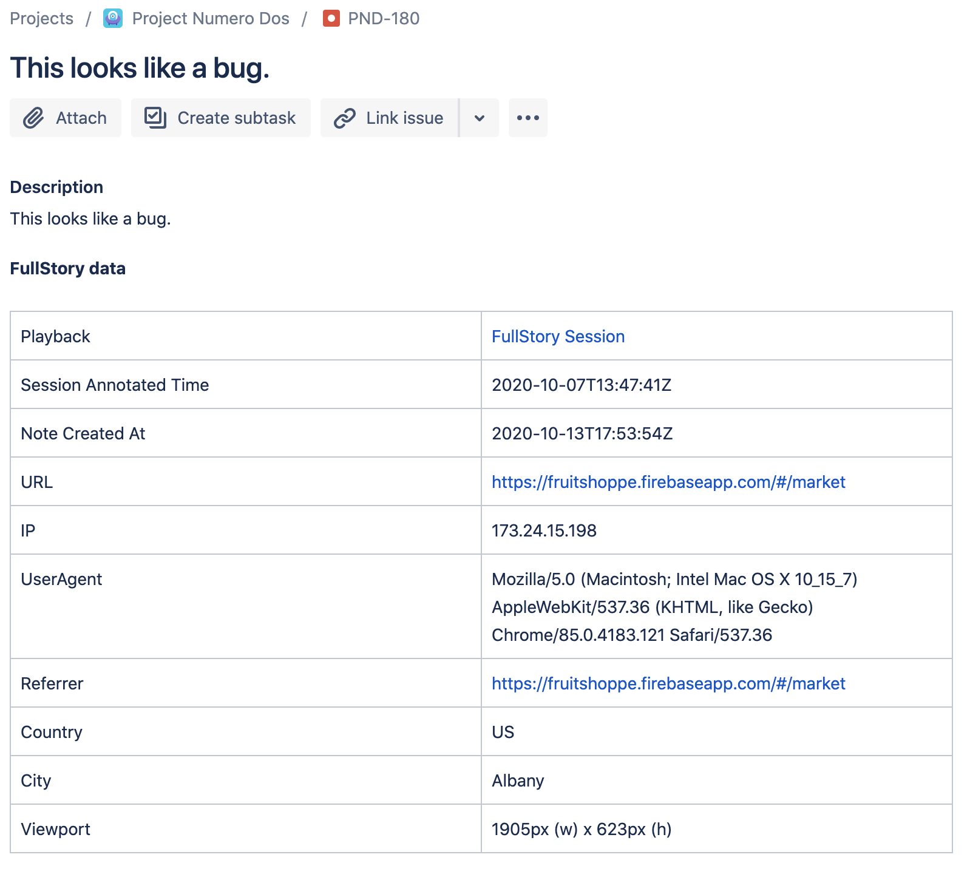Image resolution: width=970 pixels, height=880 pixels.
Task: Expand the dropdown beside Link issue
Action: coord(479,118)
